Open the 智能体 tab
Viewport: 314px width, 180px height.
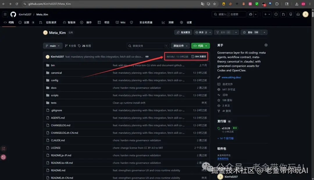[69, 22]
